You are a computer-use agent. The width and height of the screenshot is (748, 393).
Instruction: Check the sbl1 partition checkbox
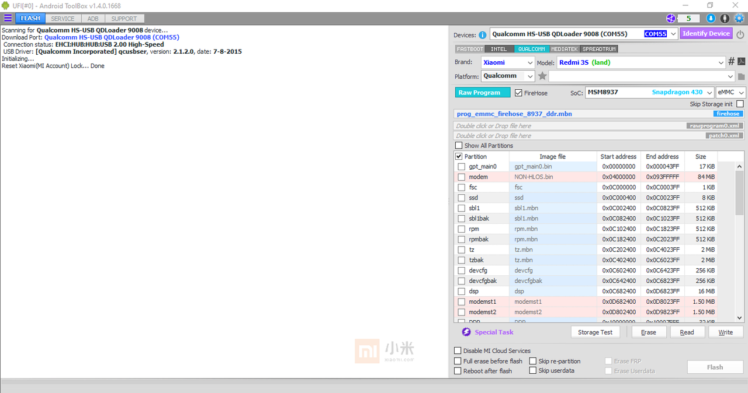[x=462, y=208]
